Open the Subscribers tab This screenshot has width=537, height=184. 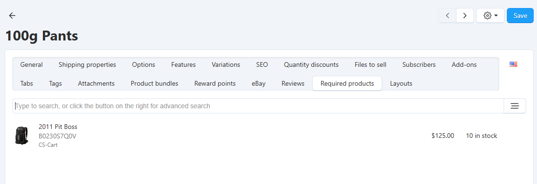[419, 64]
